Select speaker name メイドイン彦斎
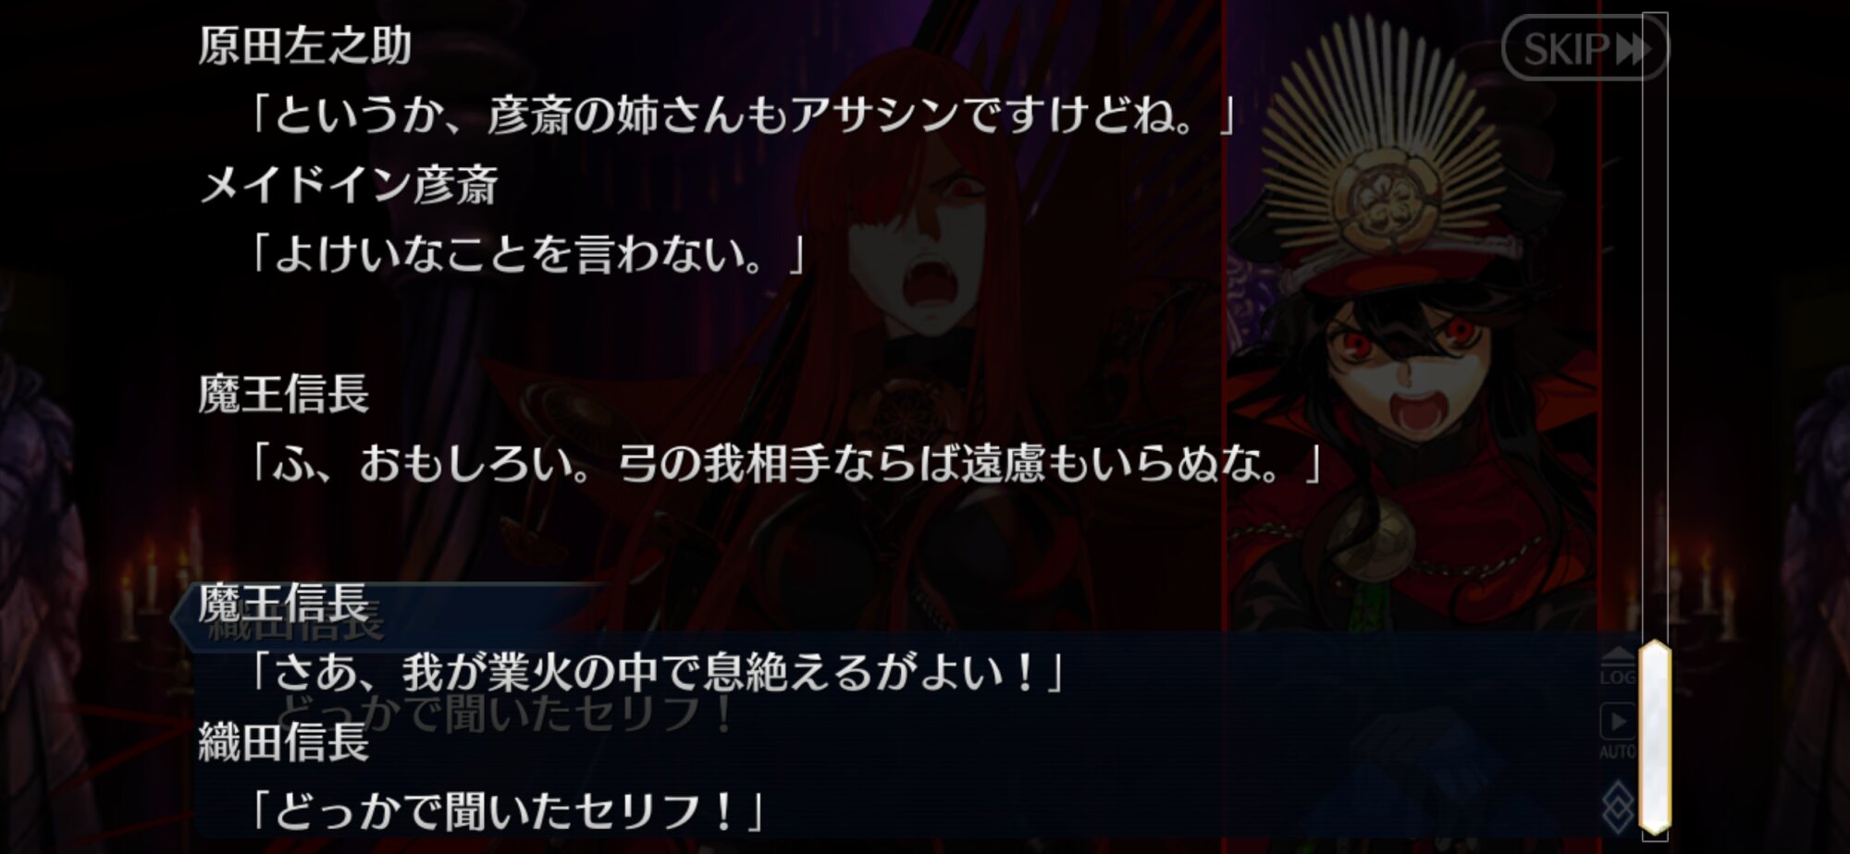Image resolution: width=1850 pixels, height=854 pixels. coord(350,185)
